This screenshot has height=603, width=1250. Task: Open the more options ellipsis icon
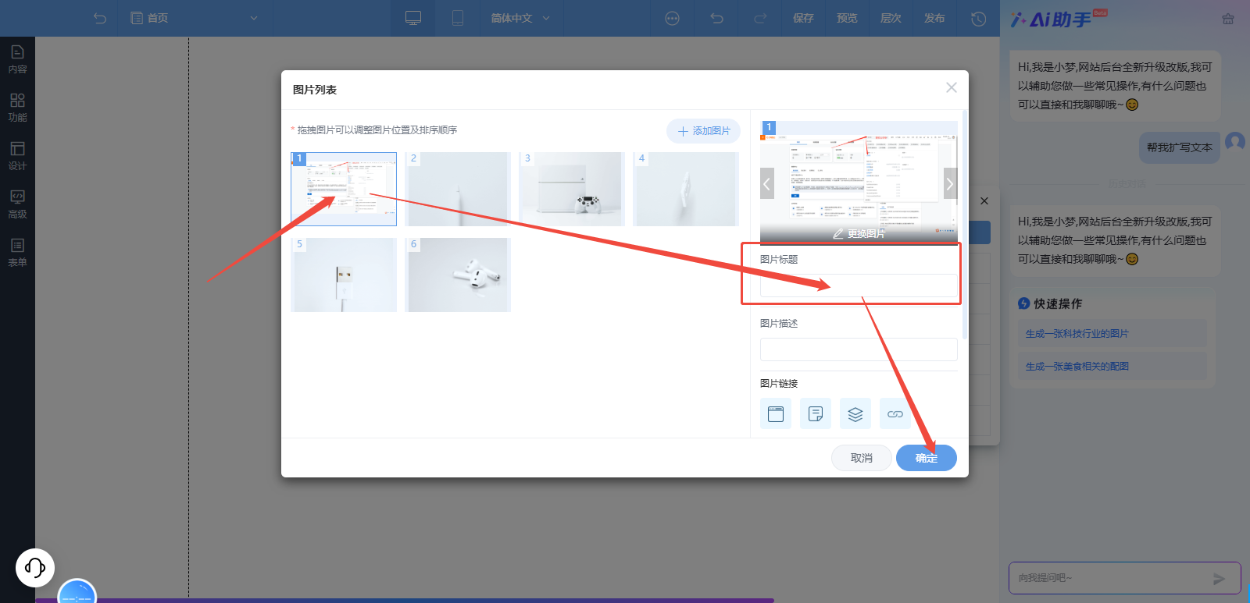click(672, 18)
